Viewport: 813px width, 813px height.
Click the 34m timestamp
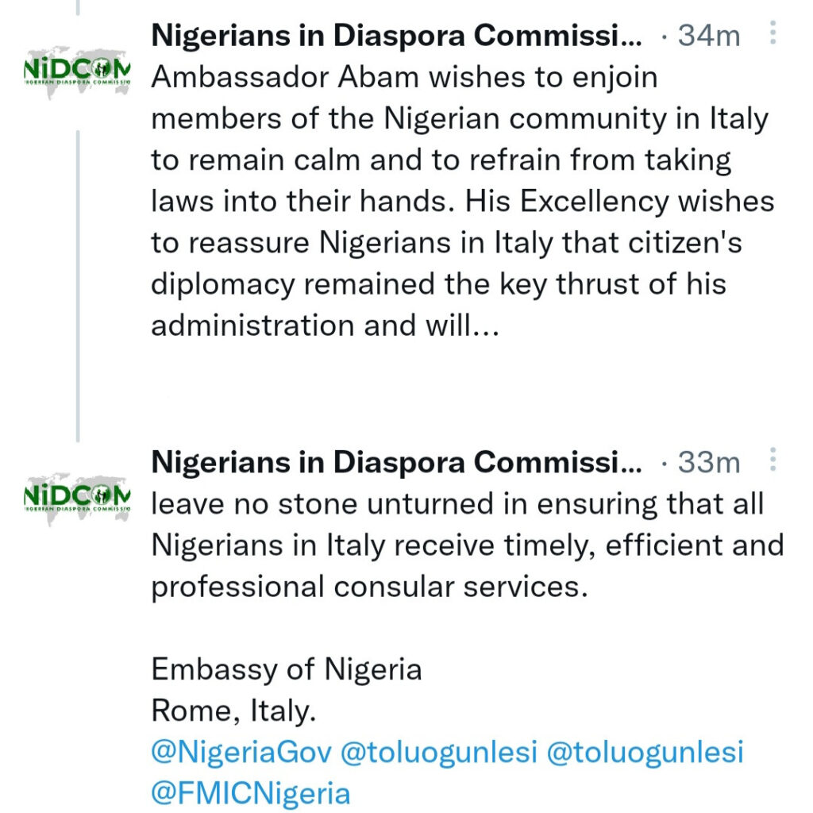tap(708, 36)
